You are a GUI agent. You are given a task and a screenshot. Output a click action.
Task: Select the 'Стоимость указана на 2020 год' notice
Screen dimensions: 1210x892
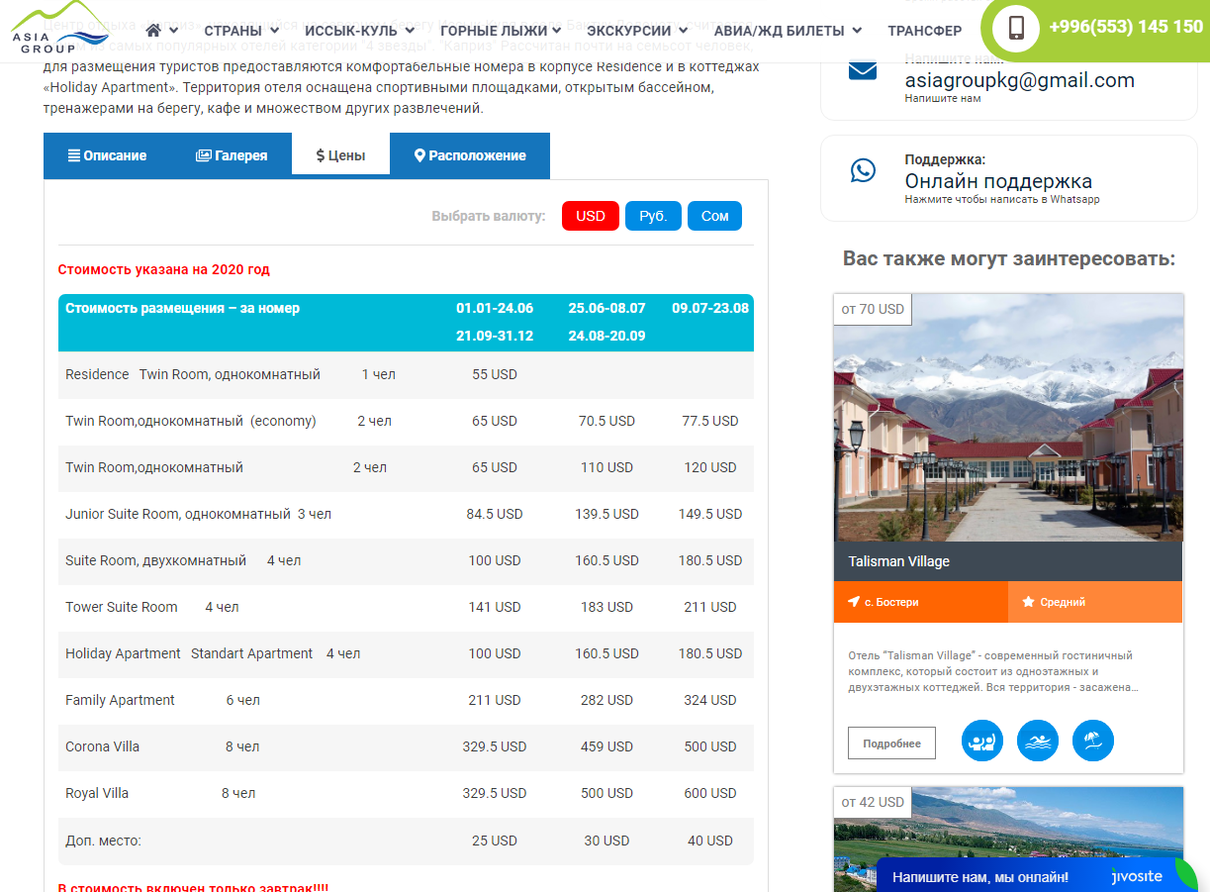pyautogui.click(x=163, y=269)
